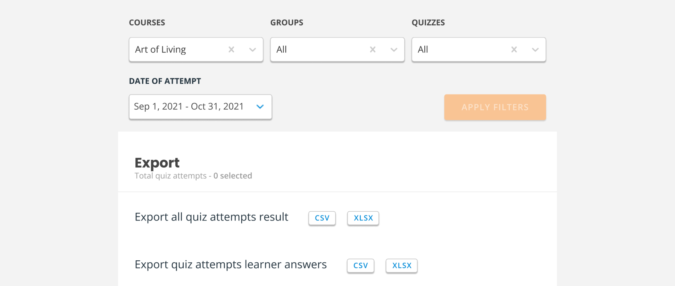Image resolution: width=675 pixels, height=286 pixels.
Task: Click the Date of Attempt label
Action: 165,81
